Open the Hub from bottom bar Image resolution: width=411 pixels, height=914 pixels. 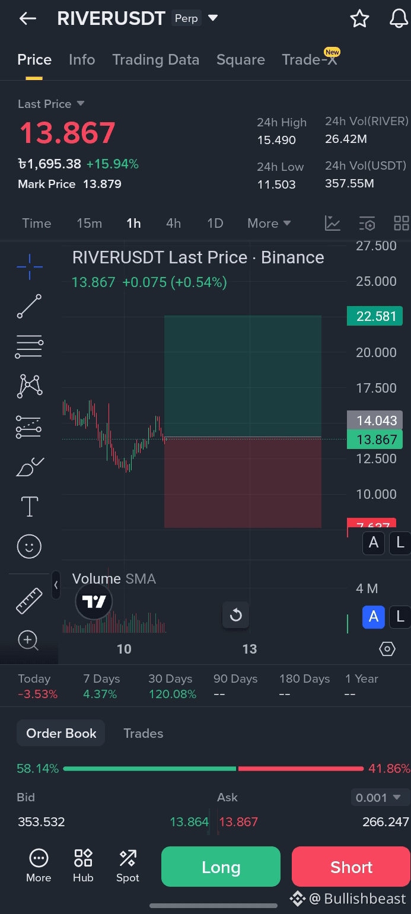pyautogui.click(x=83, y=865)
